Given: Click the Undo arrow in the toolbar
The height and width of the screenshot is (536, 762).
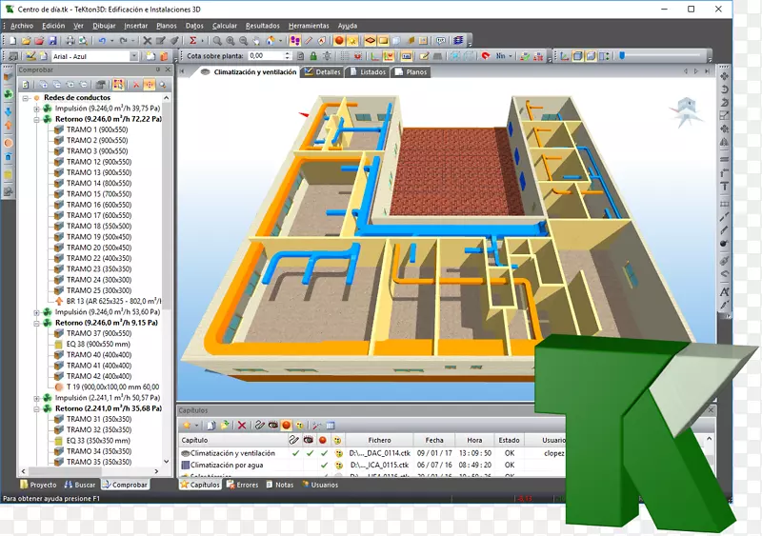Looking at the screenshot, I should tap(101, 41).
